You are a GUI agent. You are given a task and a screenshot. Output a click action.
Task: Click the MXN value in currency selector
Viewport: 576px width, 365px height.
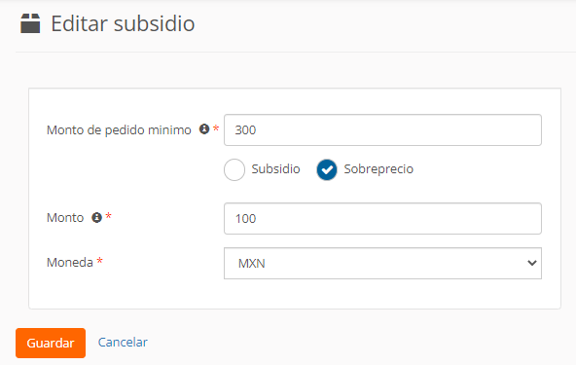click(x=252, y=263)
